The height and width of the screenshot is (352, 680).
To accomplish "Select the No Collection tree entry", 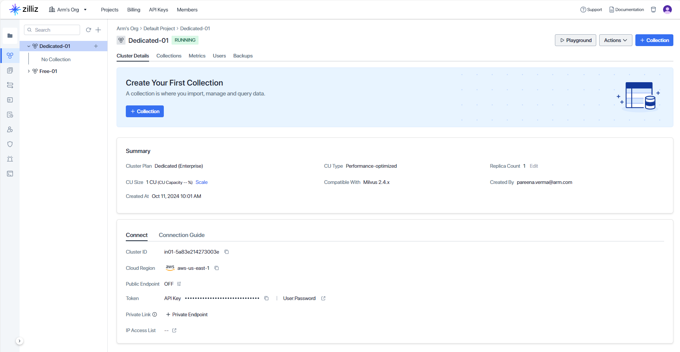I will coord(56,59).
